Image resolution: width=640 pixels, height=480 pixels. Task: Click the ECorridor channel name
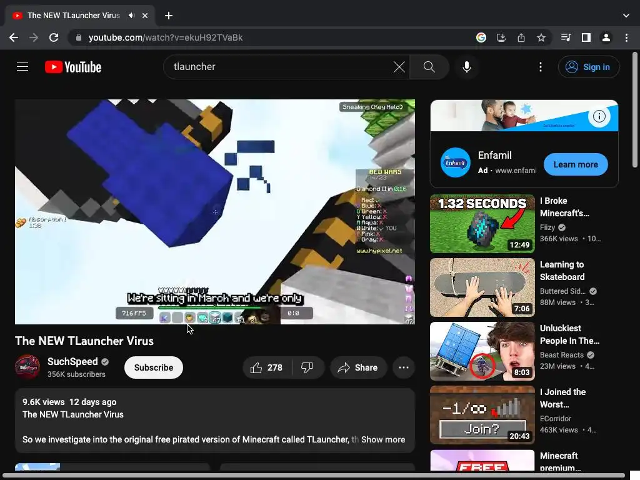[556, 418]
